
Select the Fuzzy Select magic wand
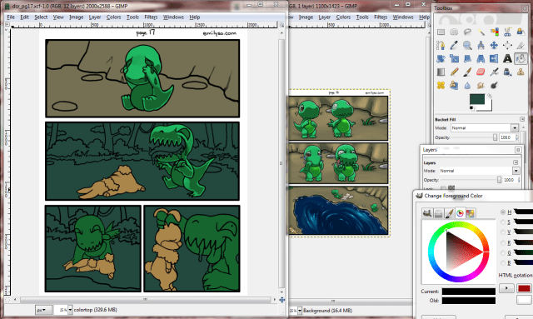481,32
